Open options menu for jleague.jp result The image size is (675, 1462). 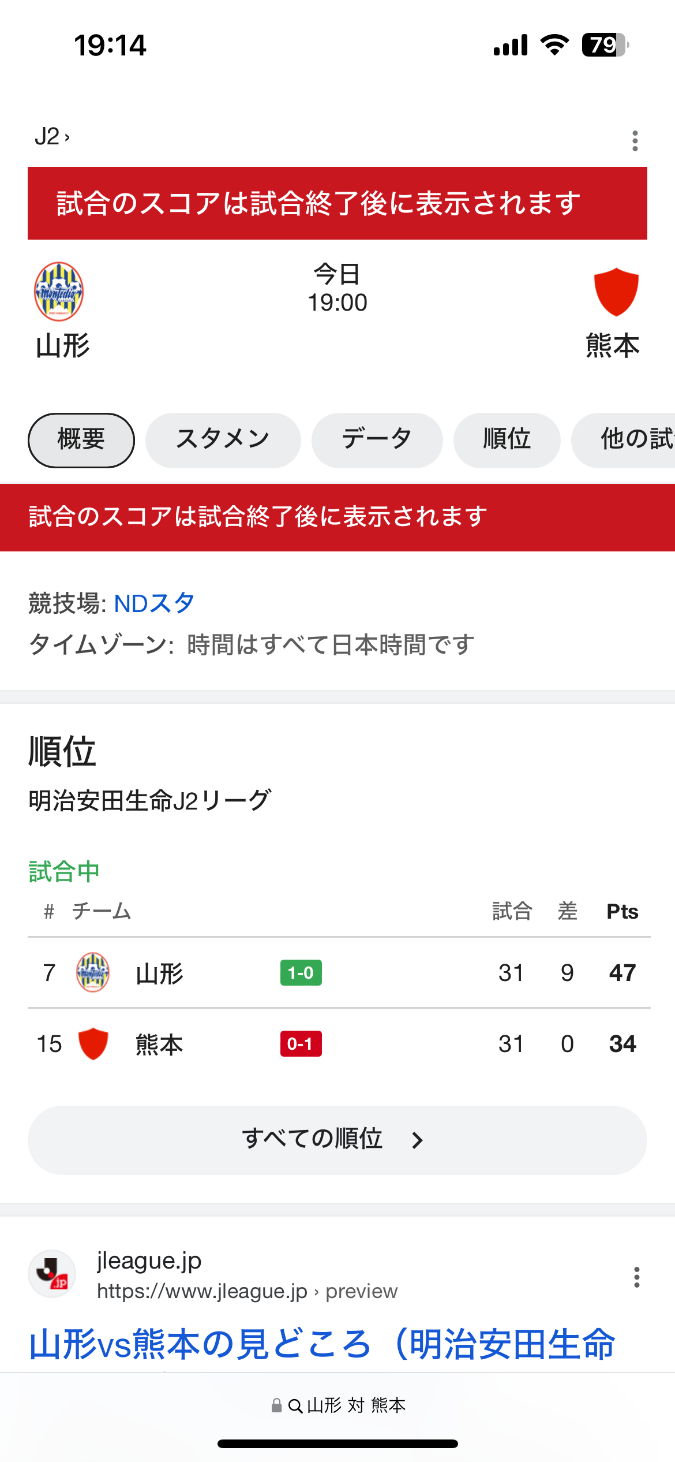pyautogui.click(x=636, y=1277)
